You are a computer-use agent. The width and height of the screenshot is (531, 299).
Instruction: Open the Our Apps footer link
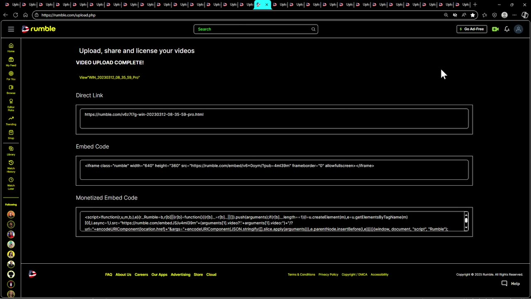click(159, 274)
